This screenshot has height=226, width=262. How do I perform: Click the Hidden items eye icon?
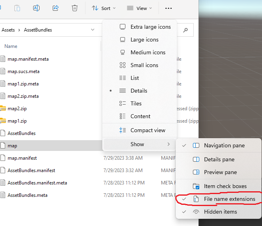pyautogui.click(x=196, y=212)
